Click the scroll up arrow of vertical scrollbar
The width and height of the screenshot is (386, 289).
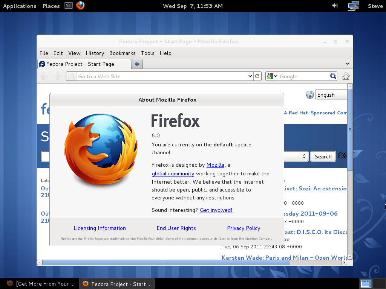pos(350,87)
